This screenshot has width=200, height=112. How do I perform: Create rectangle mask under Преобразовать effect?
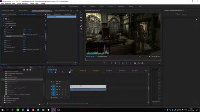[8, 28]
